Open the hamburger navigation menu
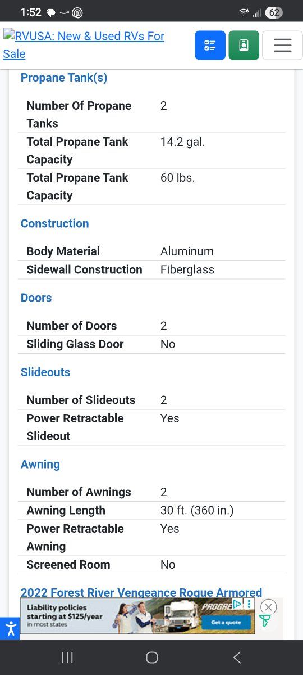The height and width of the screenshot is (675, 303). (x=282, y=46)
